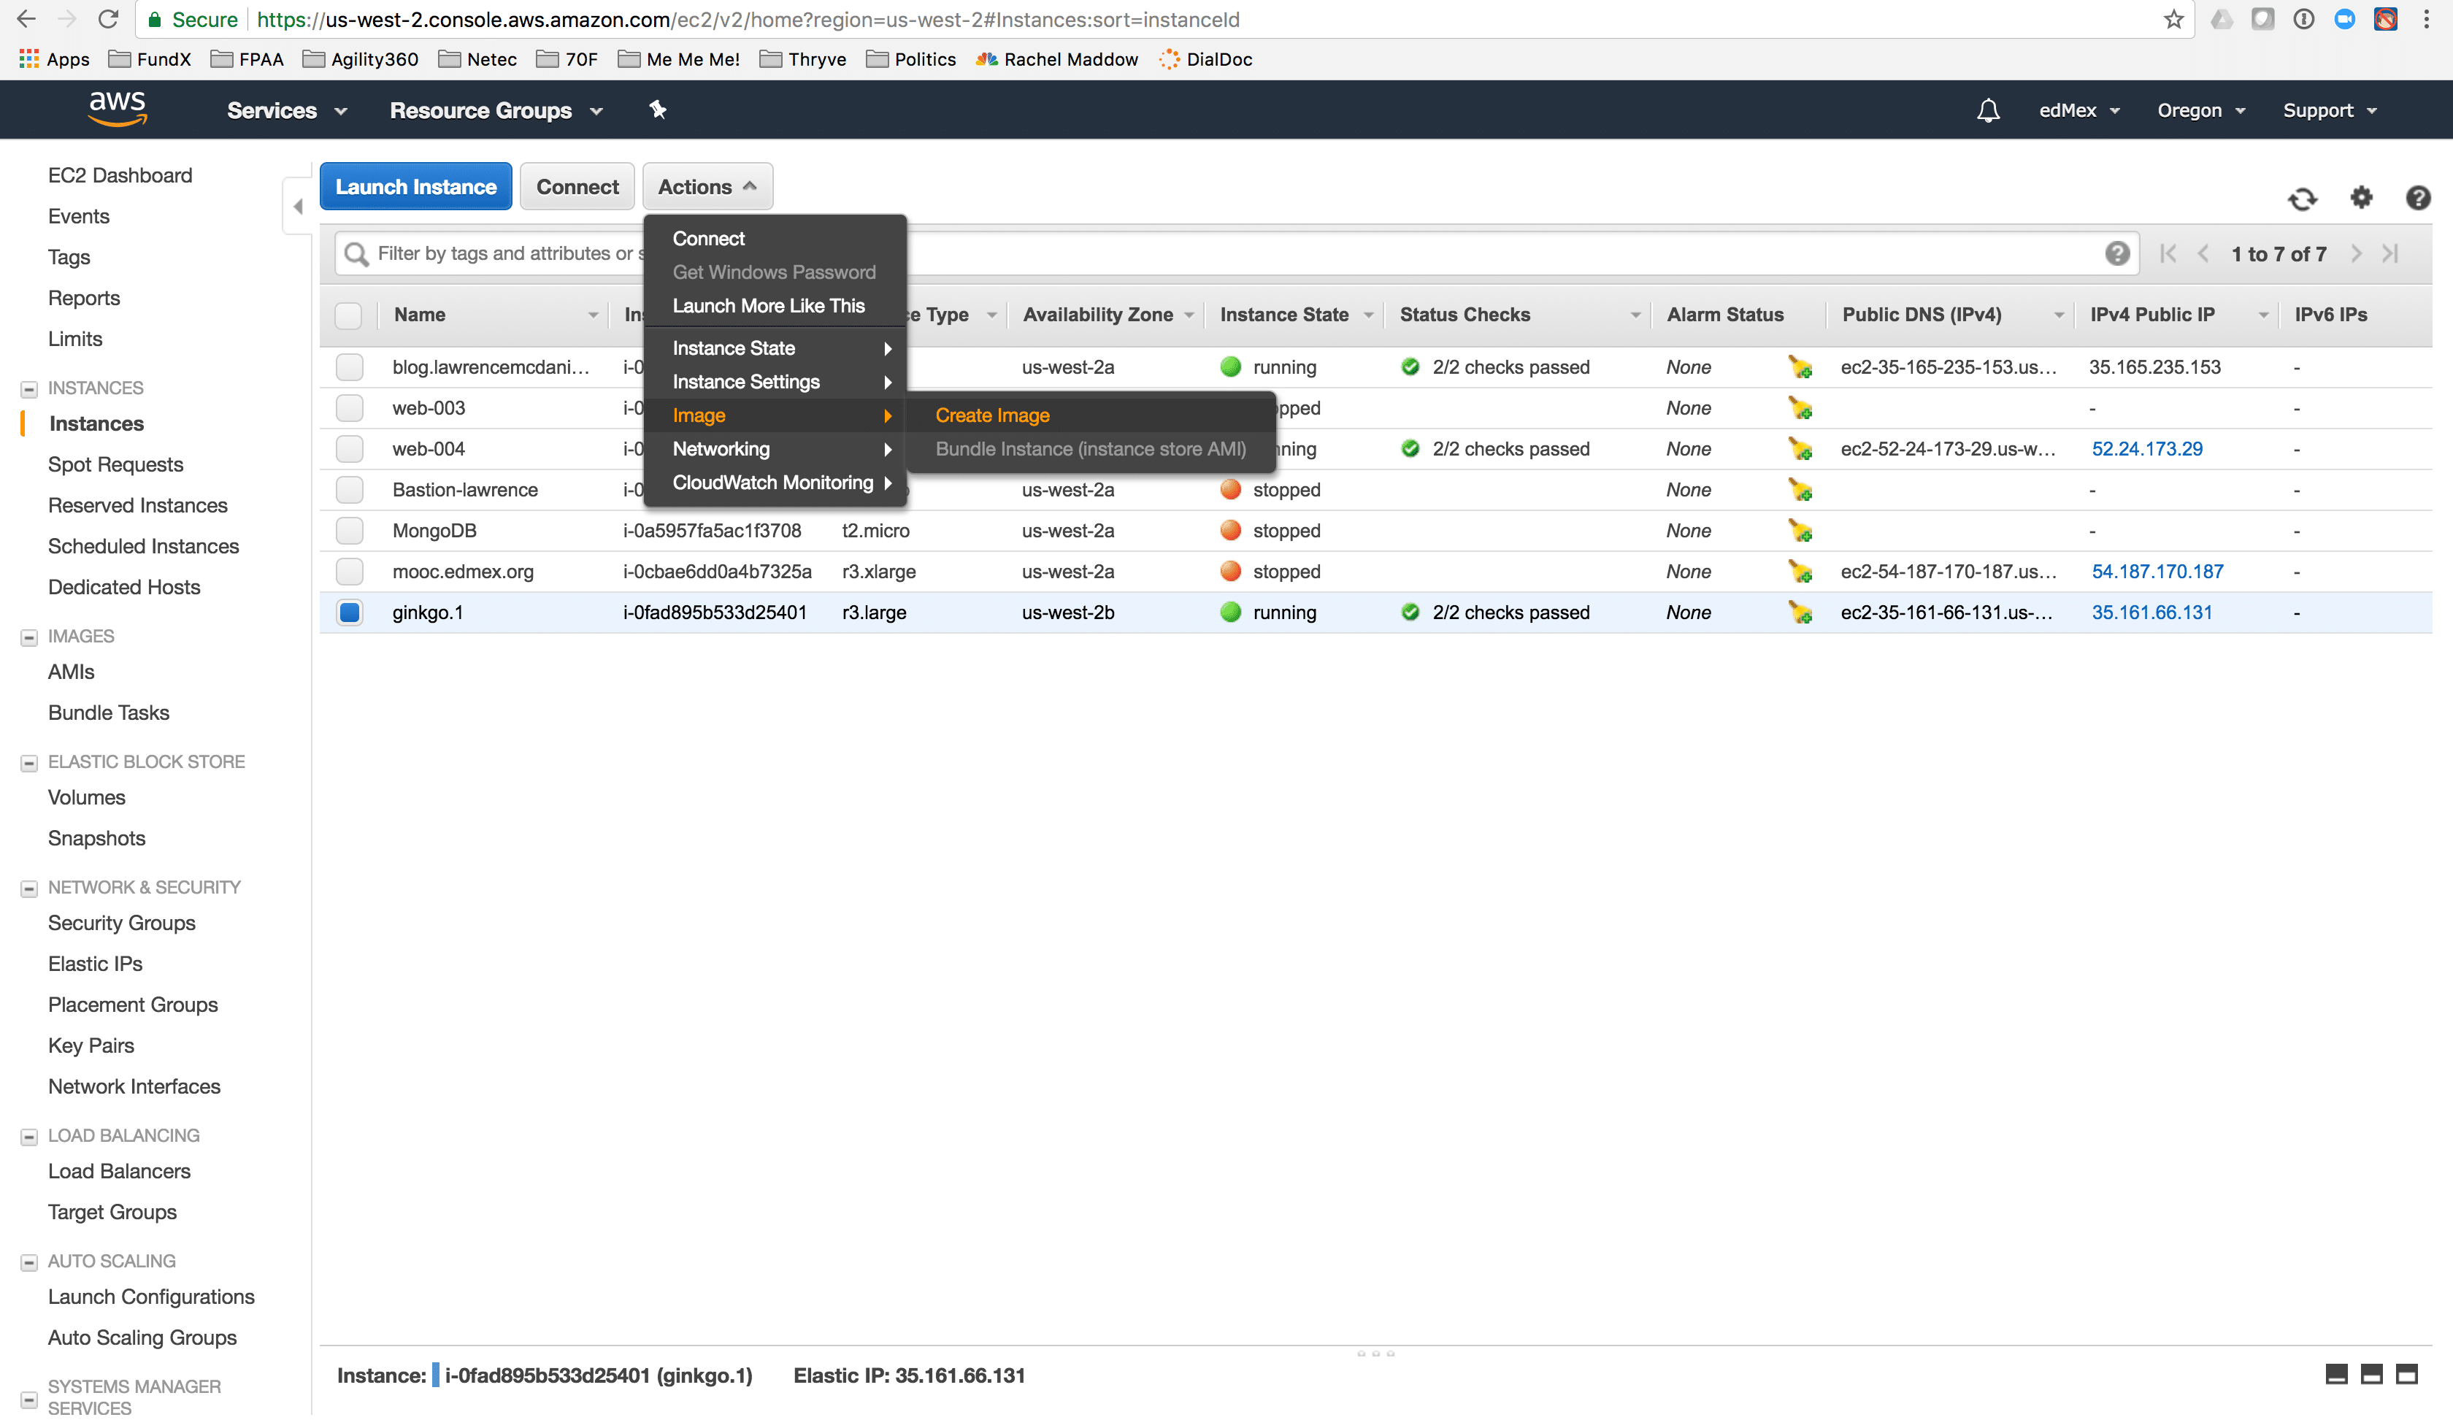Select the MongoDB instance checkbox

click(350, 531)
